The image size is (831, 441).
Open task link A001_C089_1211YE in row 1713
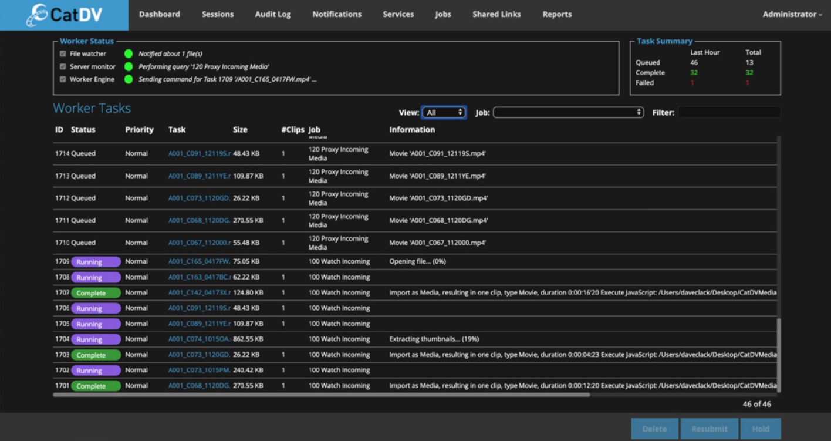[x=200, y=176]
